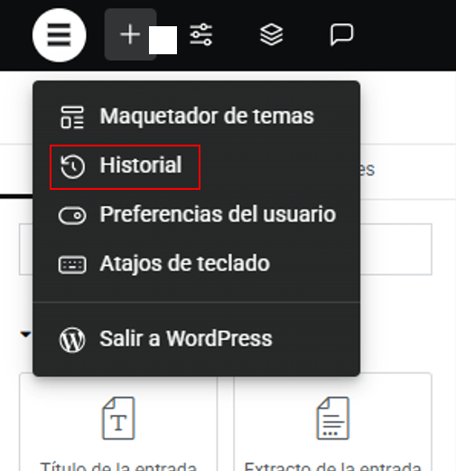
Task: Click the toggle icon beside Preferencias
Action: [72, 215]
